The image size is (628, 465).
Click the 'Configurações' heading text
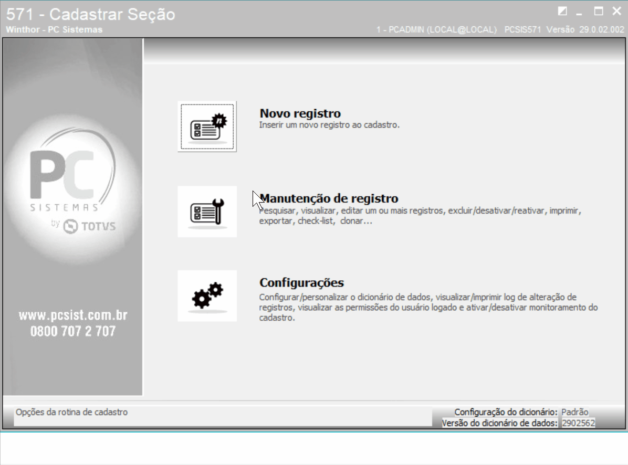(301, 282)
